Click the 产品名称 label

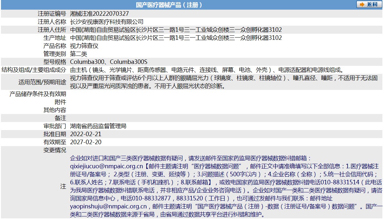point(55,46)
